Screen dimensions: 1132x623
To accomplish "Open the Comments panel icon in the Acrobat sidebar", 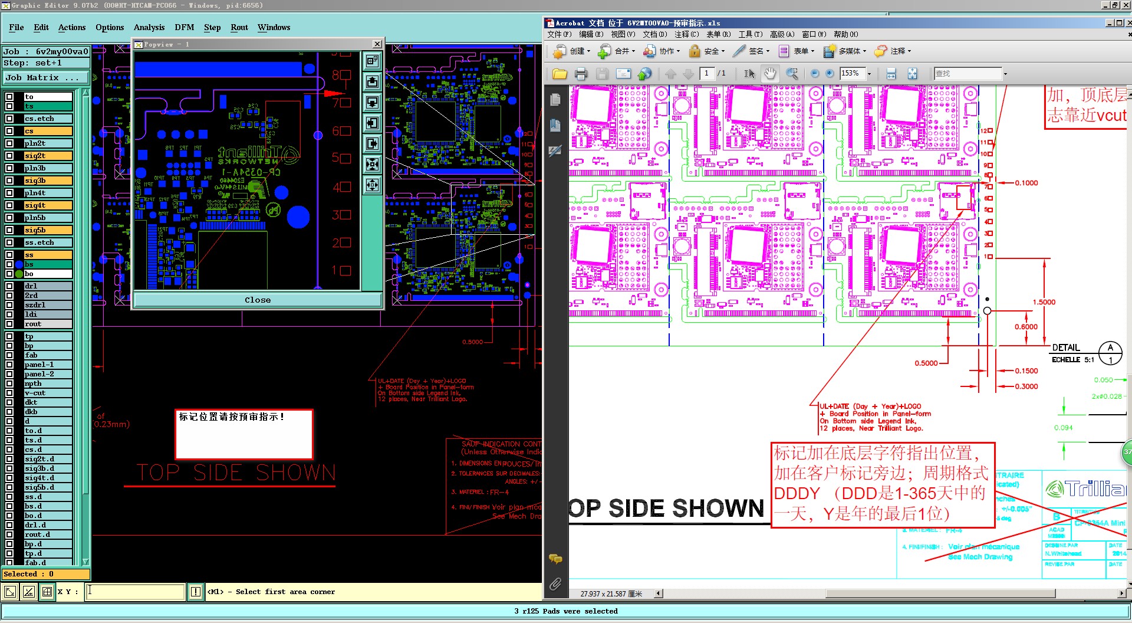I will (555, 558).
